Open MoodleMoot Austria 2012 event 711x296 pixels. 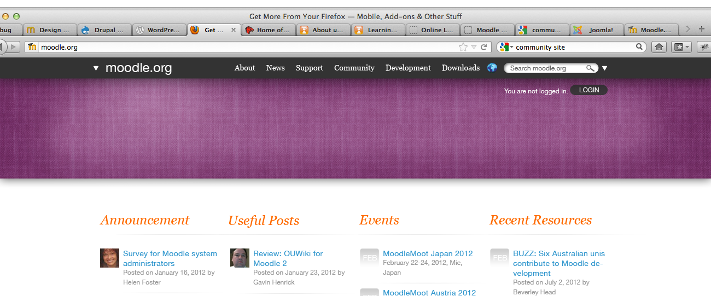click(429, 292)
